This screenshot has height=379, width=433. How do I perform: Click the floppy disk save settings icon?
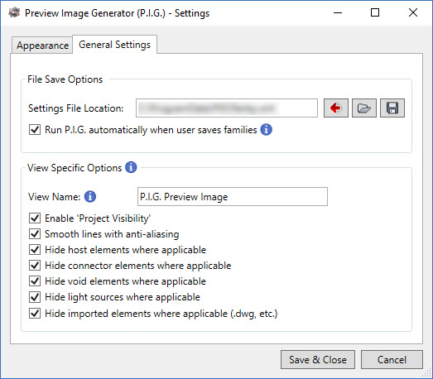(x=392, y=108)
